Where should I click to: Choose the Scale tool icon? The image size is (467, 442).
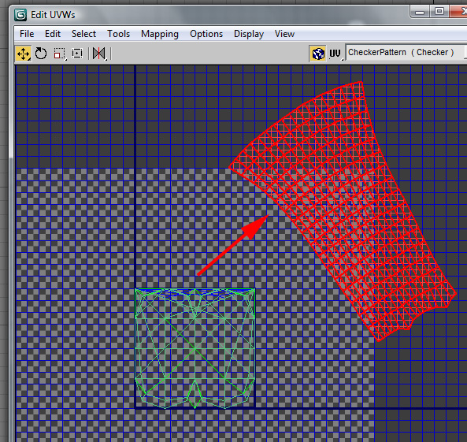pyautogui.click(x=60, y=54)
